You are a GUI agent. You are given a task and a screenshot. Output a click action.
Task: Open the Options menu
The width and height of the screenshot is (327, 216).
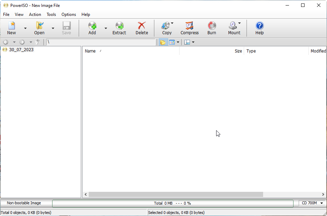69,15
